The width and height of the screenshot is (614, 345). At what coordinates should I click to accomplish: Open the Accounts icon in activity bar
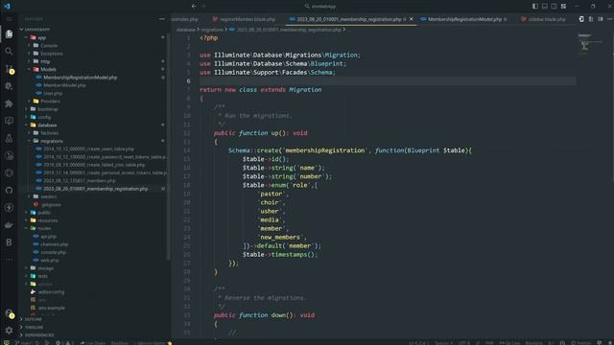pyautogui.click(x=9, y=313)
